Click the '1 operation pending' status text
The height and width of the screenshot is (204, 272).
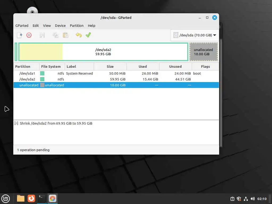pos(33,150)
